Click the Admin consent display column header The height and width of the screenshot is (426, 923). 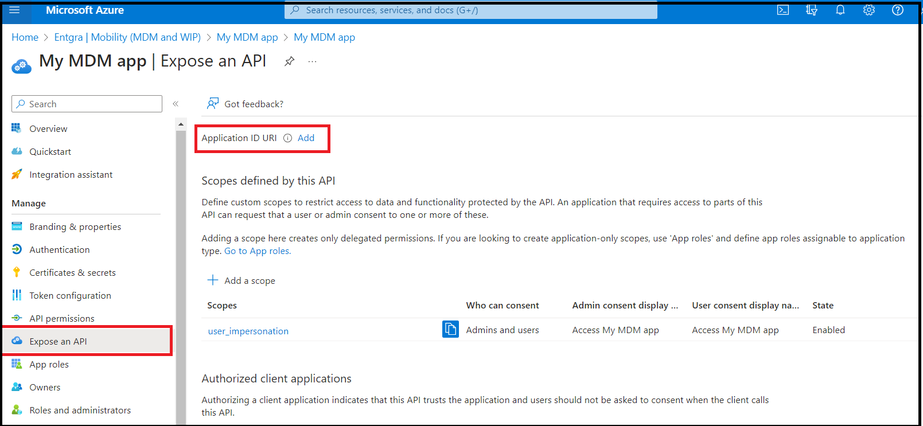[625, 306]
